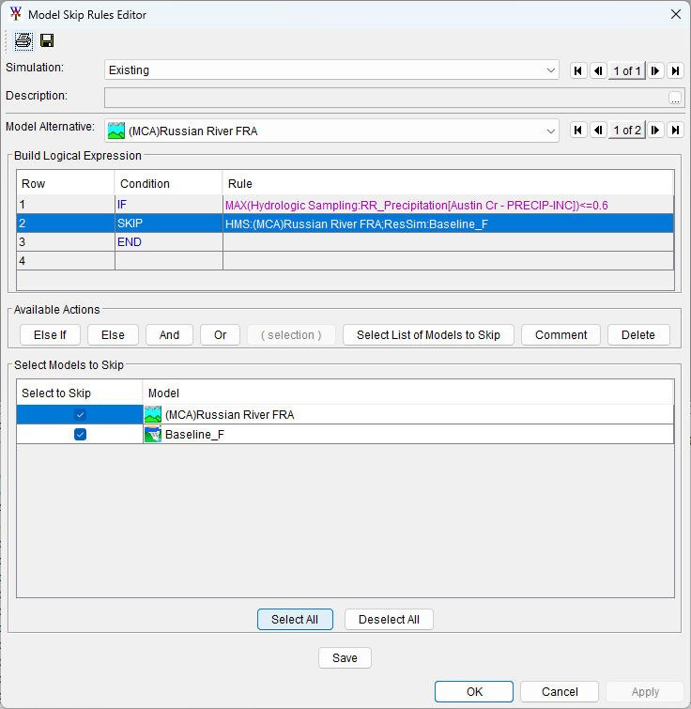Click the Cancel button
Viewport: 691px width, 709px height.
tap(560, 692)
